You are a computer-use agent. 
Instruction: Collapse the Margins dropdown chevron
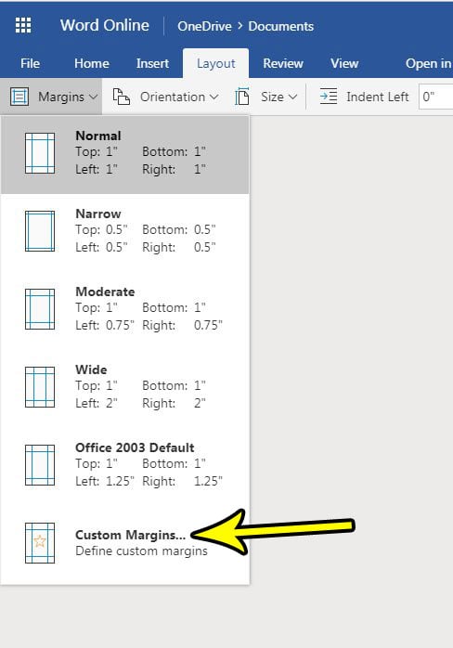[x=94, y=97]
